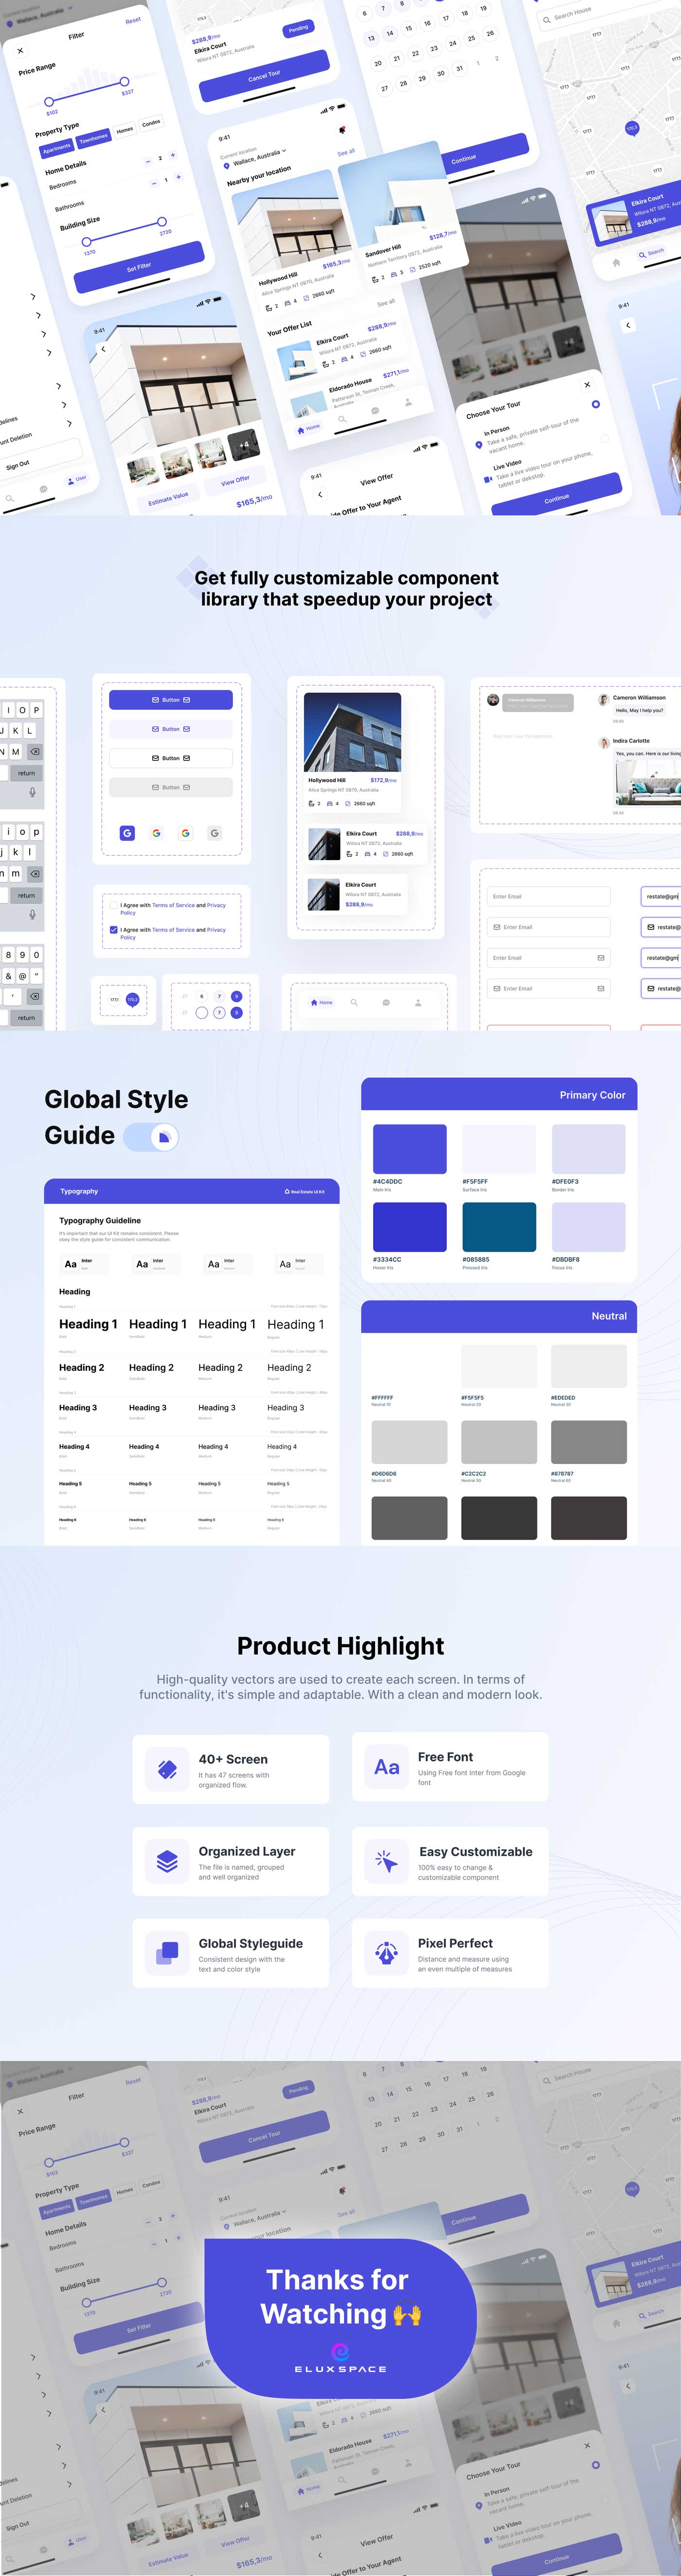Close the Choose Your Tour sheet
This screenshot has width=681, height=2576.
[x=586, y=384]
